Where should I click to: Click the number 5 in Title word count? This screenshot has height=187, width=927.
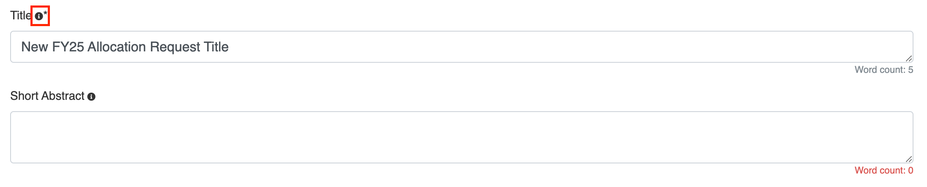coord(911,70)
